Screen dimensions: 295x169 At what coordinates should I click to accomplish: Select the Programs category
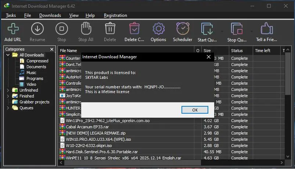point(35,78)
